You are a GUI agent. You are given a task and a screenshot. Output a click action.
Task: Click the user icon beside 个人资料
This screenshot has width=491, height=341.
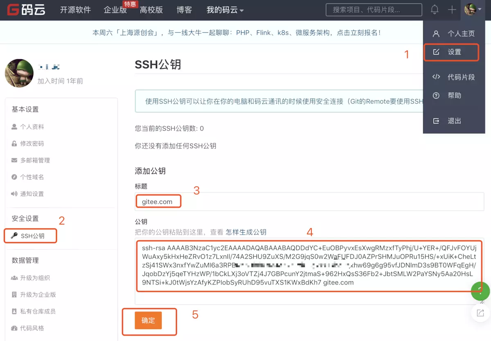click(14, 127)
